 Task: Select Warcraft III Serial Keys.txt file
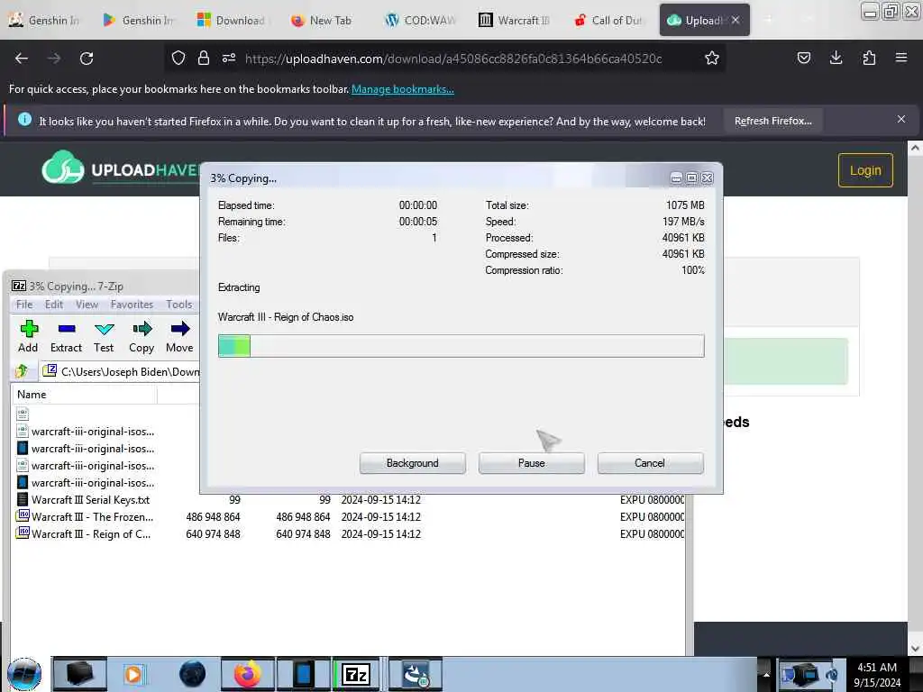coord(90,499)
